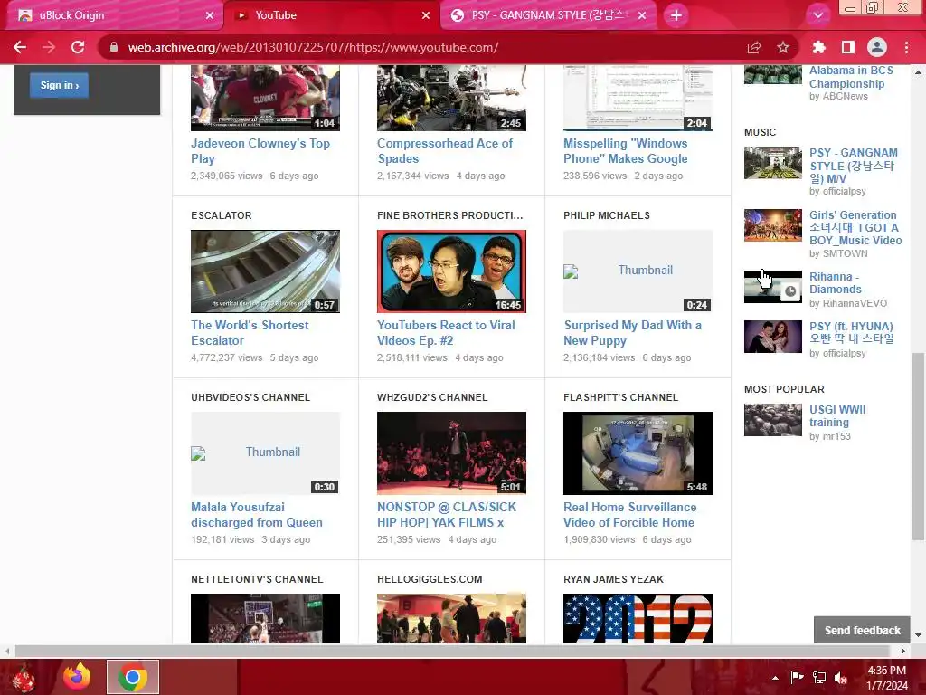926x695 pixels.
Task: Open Firefox from the taskbar
Action: pos(78,677)
